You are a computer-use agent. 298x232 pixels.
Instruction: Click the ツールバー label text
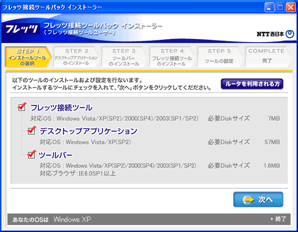click(56, 155)
